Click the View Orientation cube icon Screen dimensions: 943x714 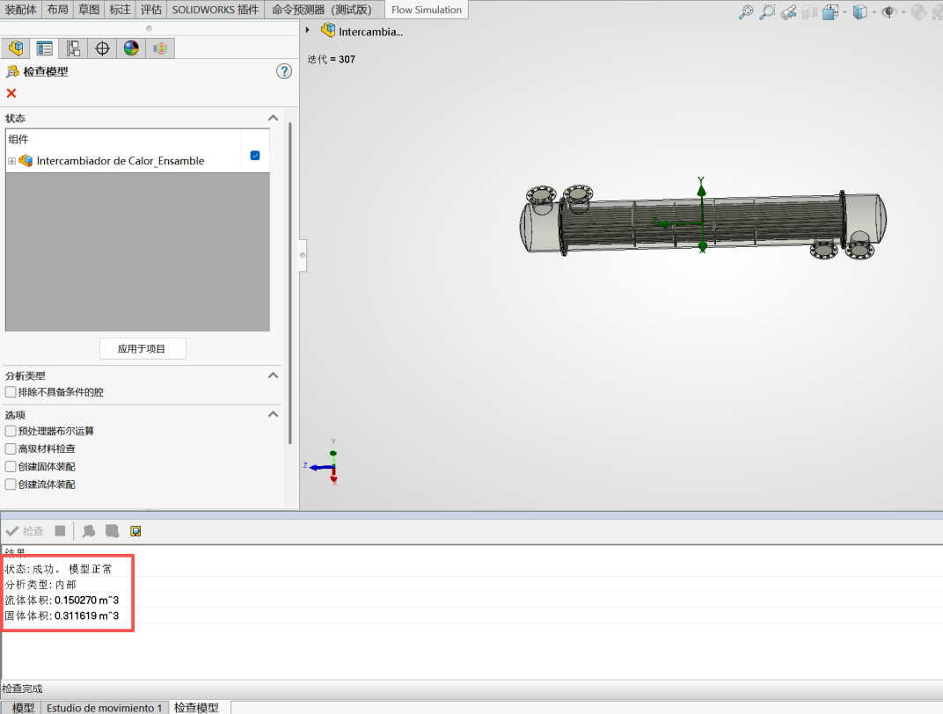(830, 12)
